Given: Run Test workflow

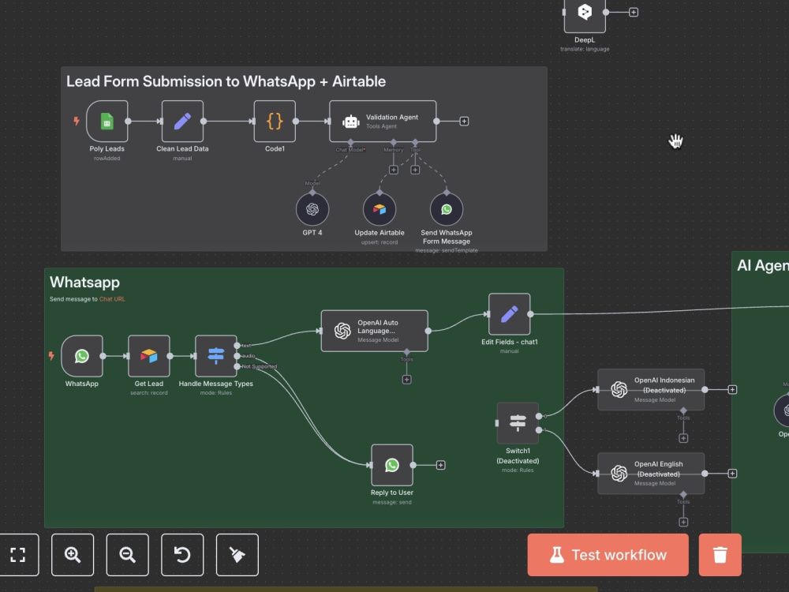Looking at the screenshot, I should click(608, 555).
